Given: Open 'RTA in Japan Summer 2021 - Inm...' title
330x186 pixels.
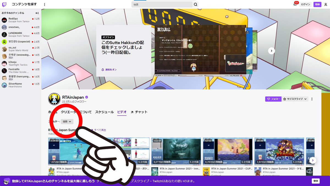Looking at the screenshot, I should click(x=180, y=169).
